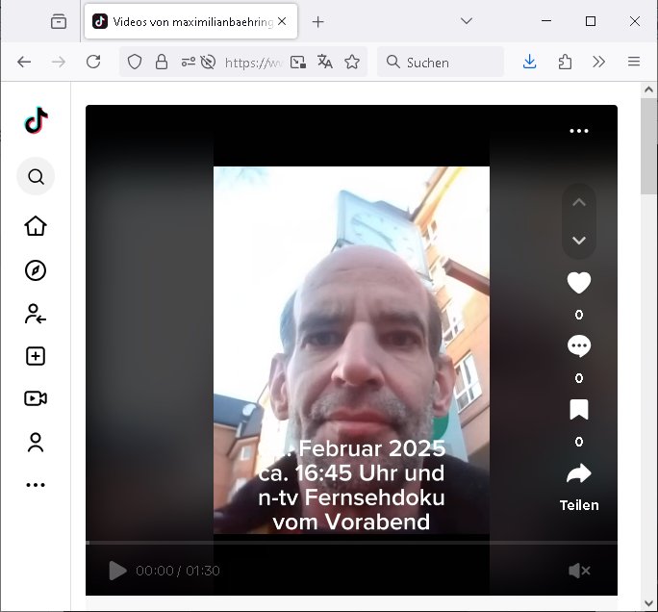The height and width of the screenshot is (612, 658).
Task: Like the video with the heart
Action: 578,283
